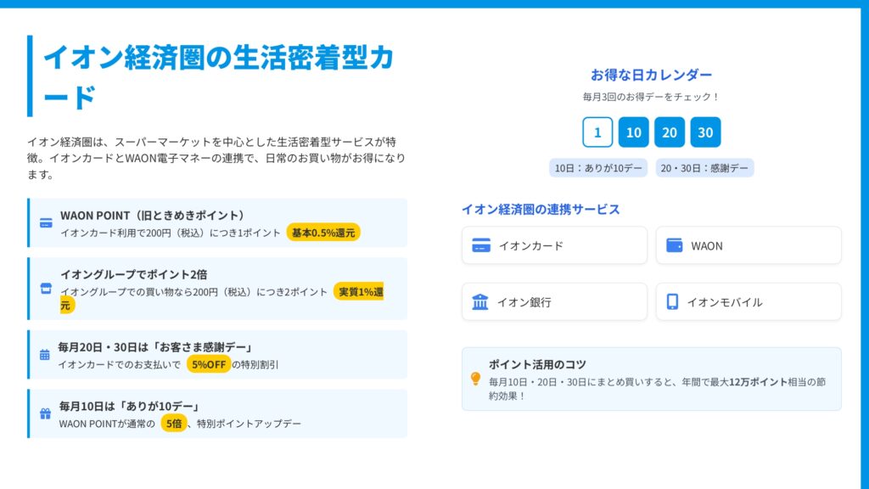Click the お得な日カレンダー heading
The width and height of the screenshot is (869, 489).
point(651,75)
